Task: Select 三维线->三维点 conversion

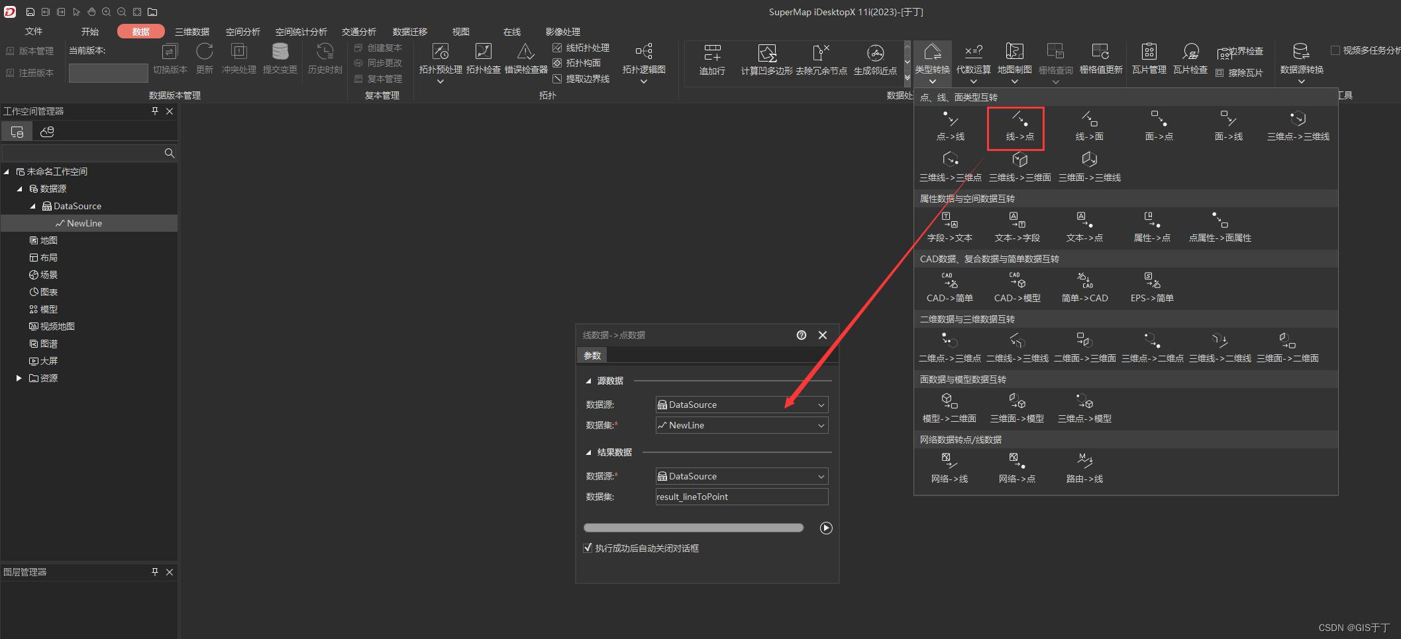Action: pos(950,168)
